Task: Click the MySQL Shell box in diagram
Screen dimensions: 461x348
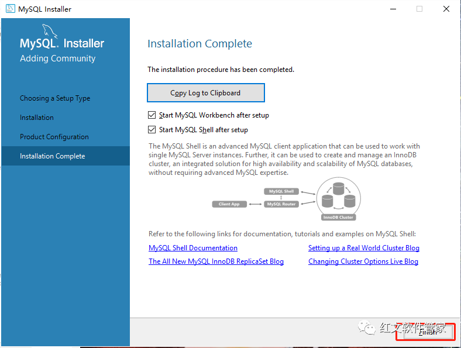Action: pos(281,191)
